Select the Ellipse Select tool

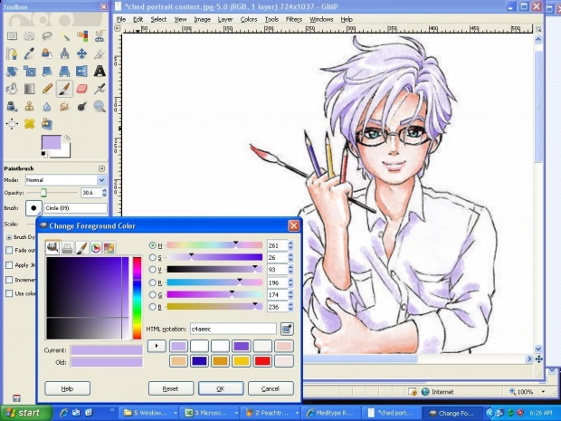[x=29, y=36]
